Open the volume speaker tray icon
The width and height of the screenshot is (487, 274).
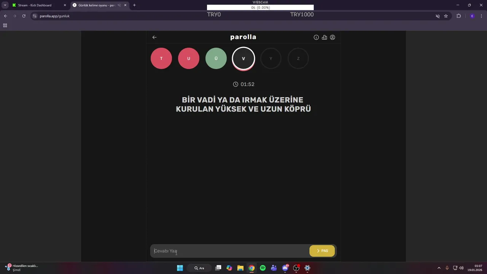click(462, 268)
